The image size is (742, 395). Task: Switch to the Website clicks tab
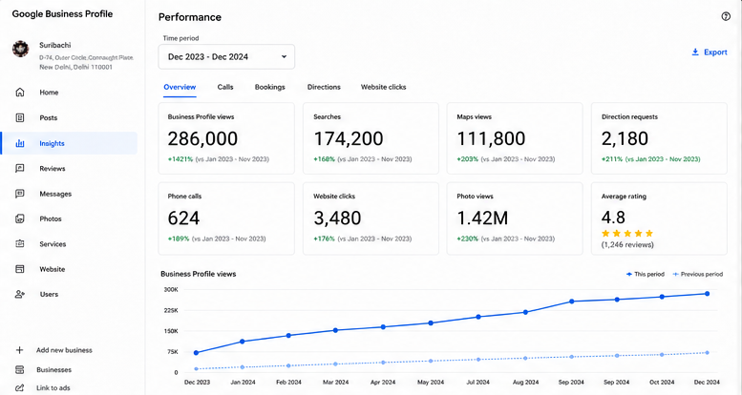pyautogui.click(x=383, y=87)
